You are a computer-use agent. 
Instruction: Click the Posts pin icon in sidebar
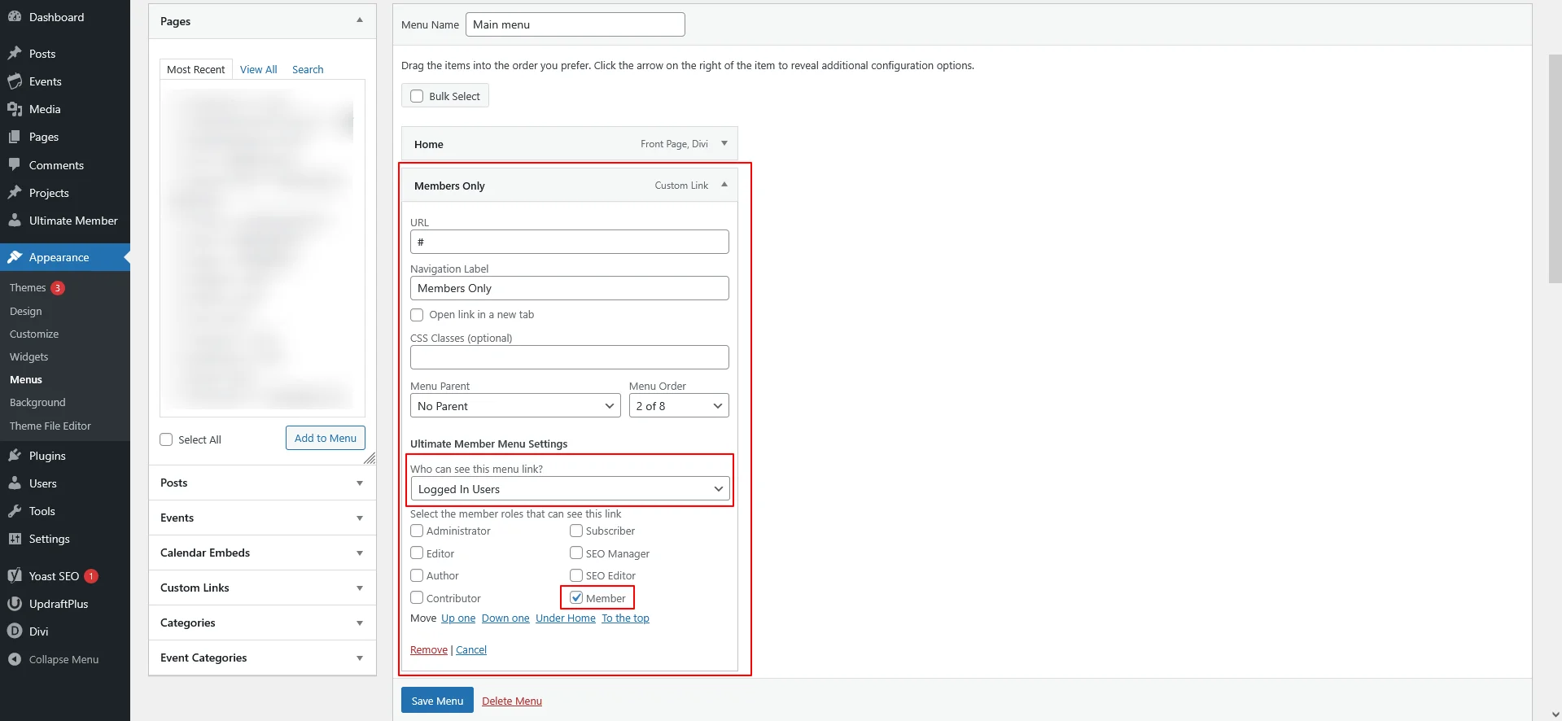pos(15,54)
